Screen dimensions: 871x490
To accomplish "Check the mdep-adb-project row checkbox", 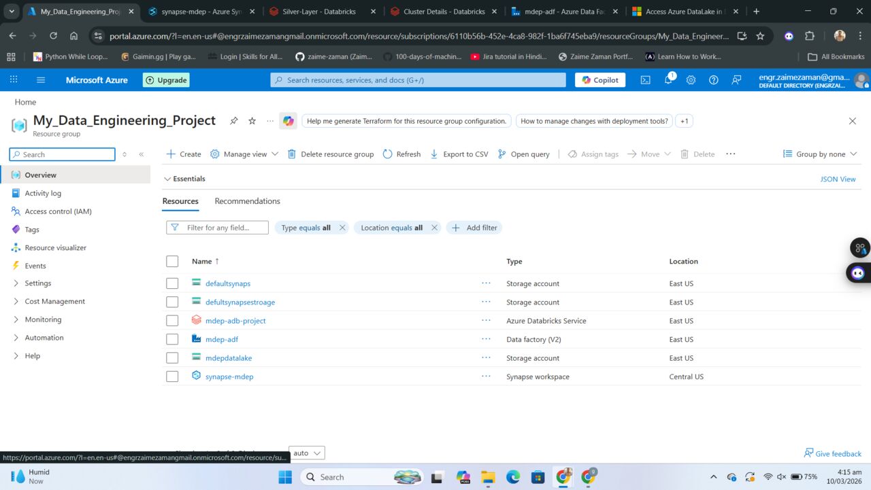I will (x=172, y=321).
